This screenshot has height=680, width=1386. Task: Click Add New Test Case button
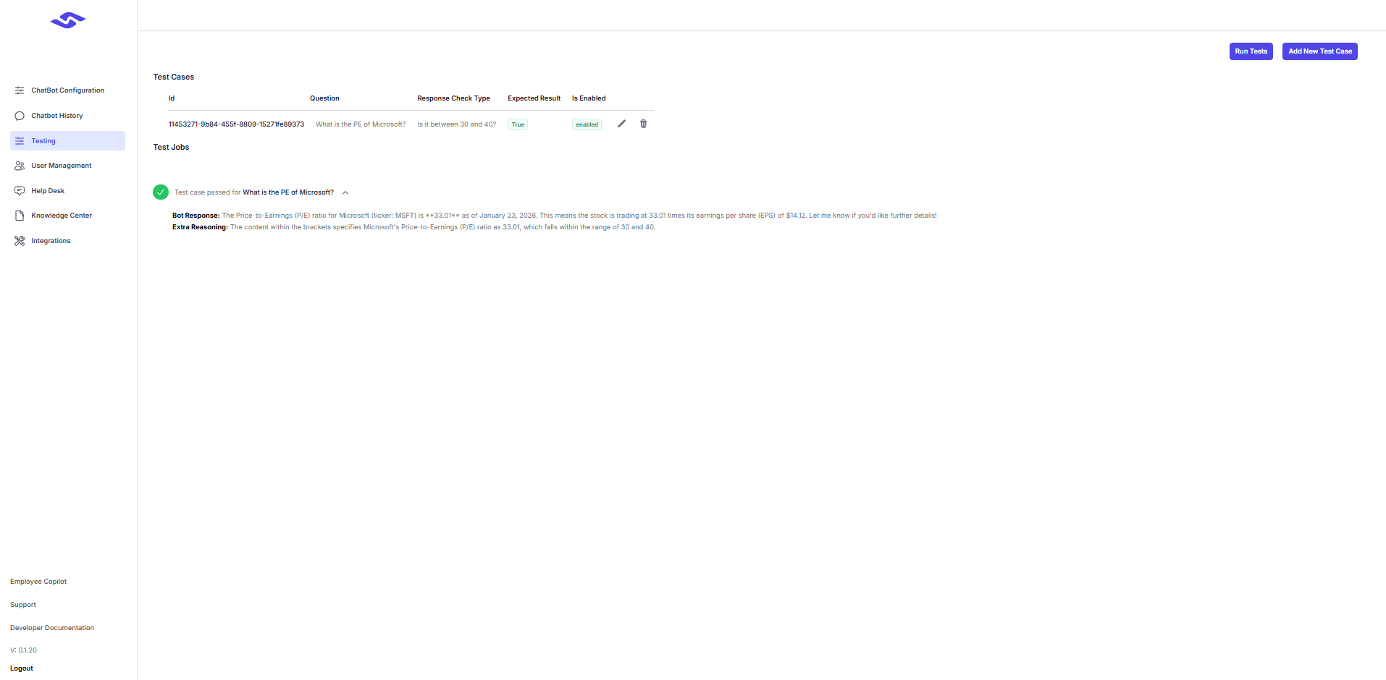[1319, 51]
